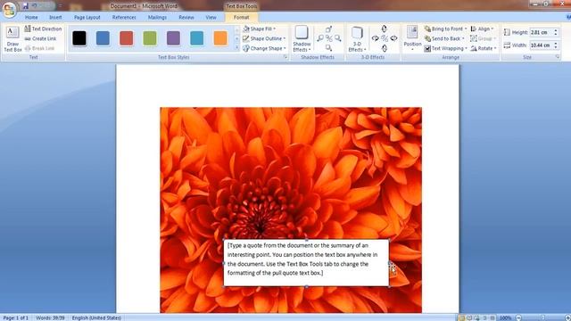The width and height of the screenshot is (571, 321).
Task: Apply the purple text box style
Action: (x=173, y=38)
